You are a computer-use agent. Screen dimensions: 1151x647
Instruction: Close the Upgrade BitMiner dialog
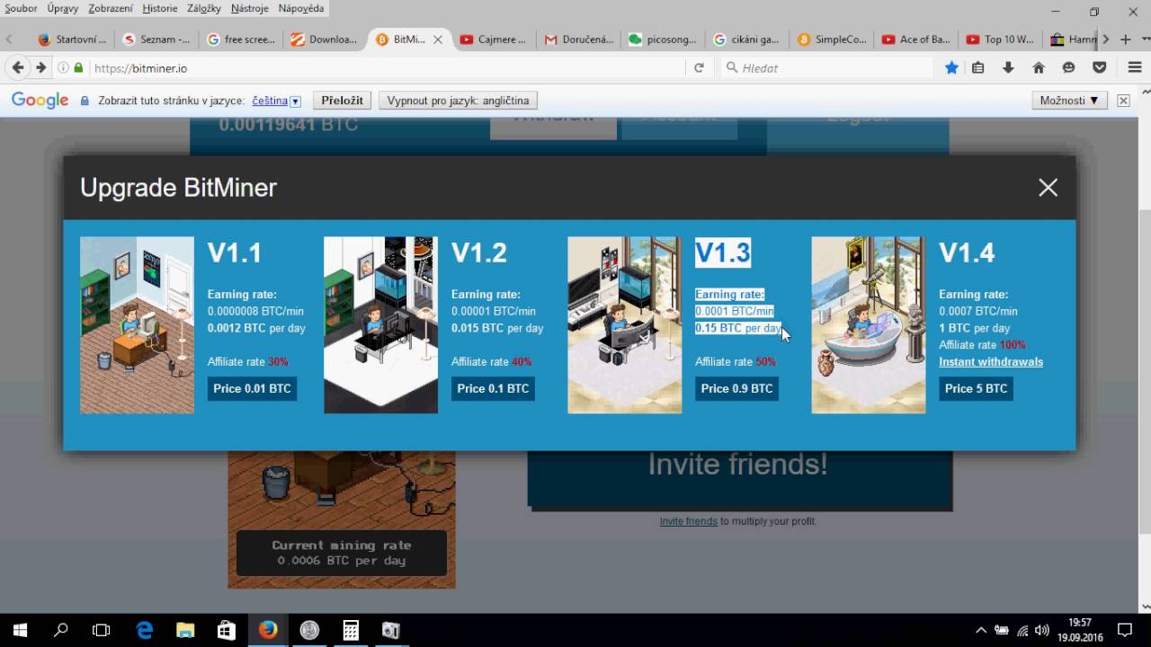[x=1048, y=187]
